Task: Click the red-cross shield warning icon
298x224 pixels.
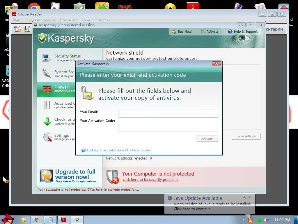Action: 113,176
